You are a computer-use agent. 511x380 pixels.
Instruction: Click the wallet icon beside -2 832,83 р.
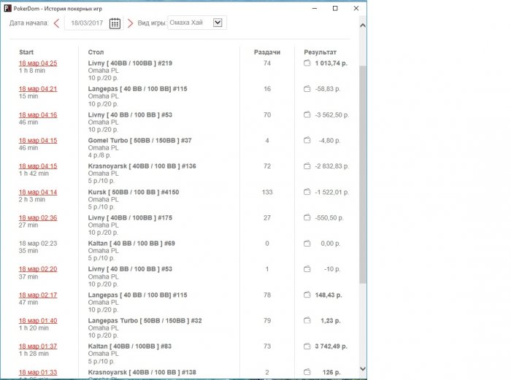[x=307, y=166]
